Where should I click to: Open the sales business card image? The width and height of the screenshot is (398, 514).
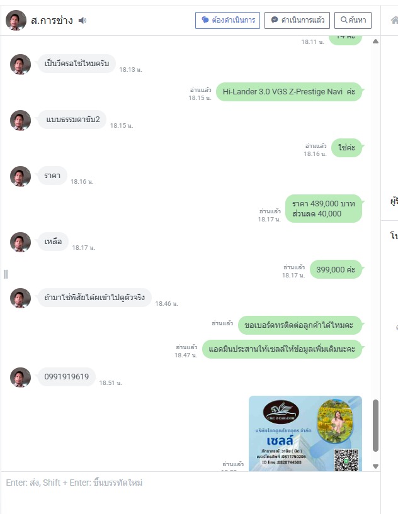pyautogui.click(x=305, y=433)
